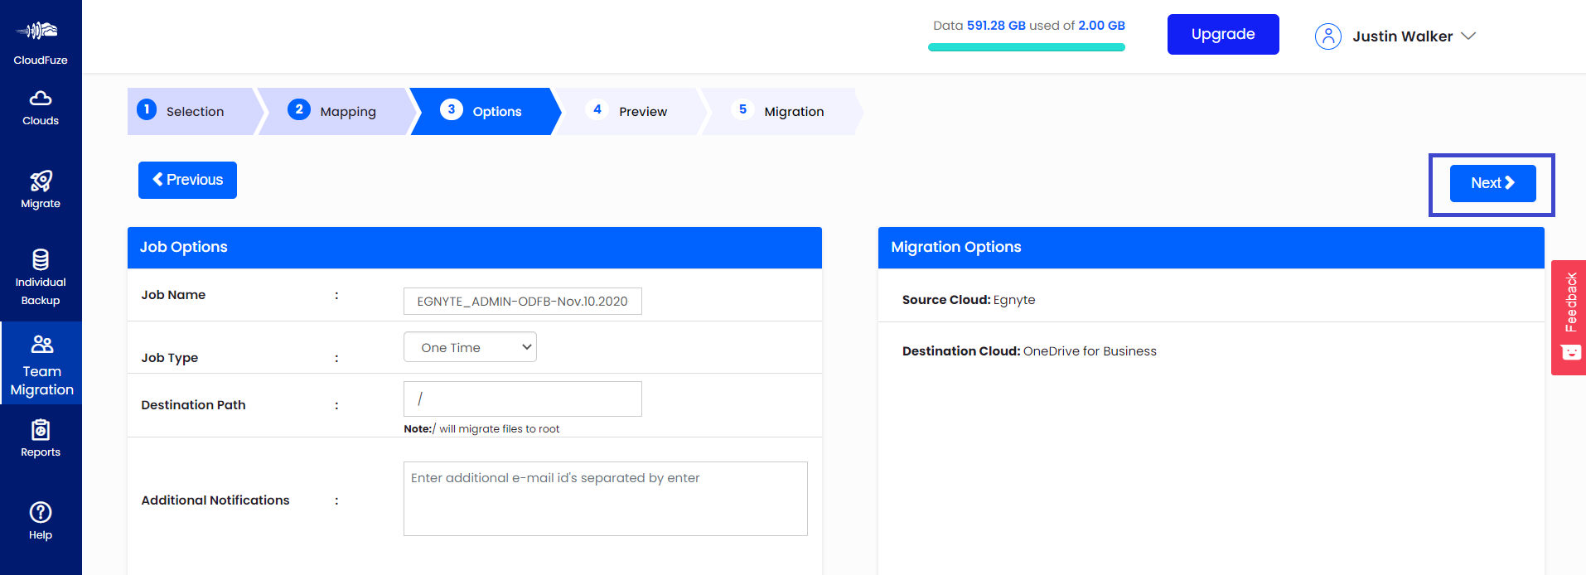Image resolution: width=1586 pixels, height=575 pixels.
Task: Open the Feedback side tab
Action: pyautogui.click(x=1569, y=317)
